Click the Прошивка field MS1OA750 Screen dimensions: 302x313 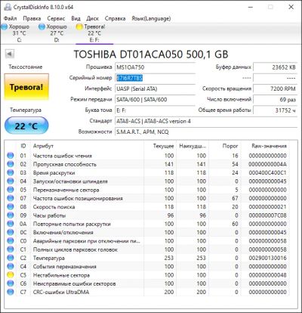point(155,67)
